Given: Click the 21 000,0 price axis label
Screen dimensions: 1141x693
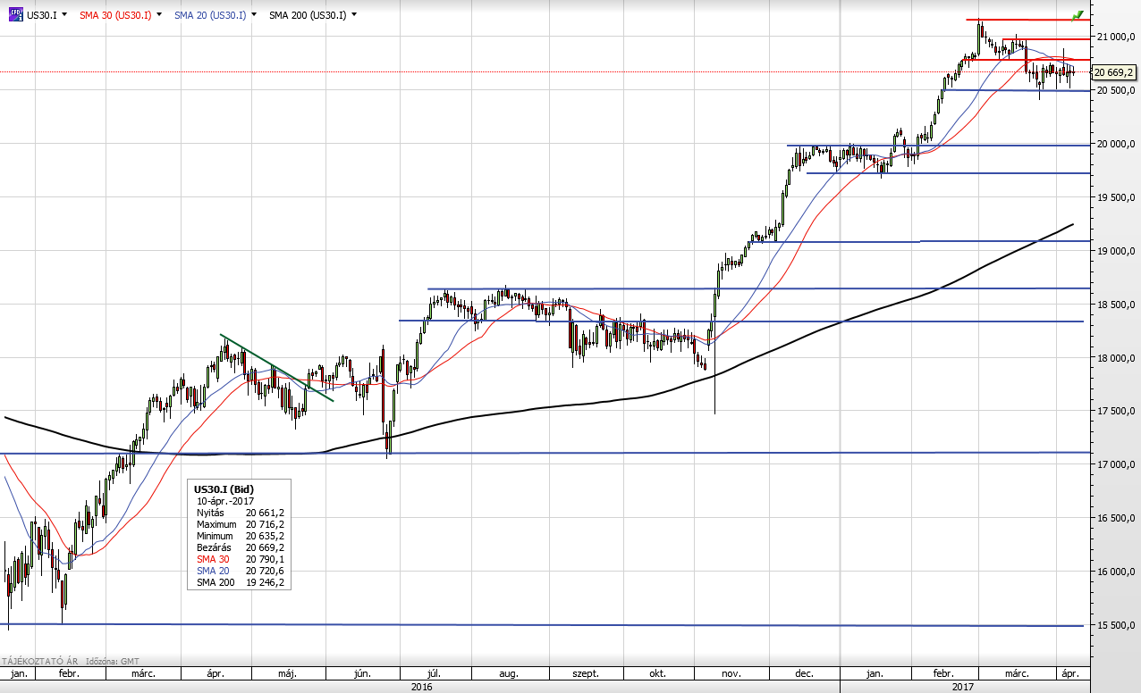Looking at the screenshot, I should click(1116, 37).
